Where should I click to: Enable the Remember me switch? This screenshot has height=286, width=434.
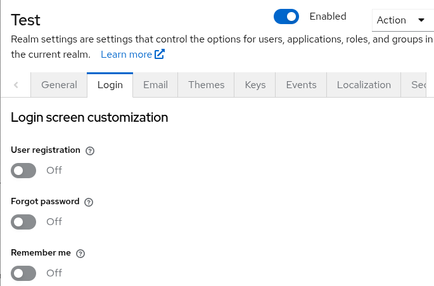click(24, 273)
